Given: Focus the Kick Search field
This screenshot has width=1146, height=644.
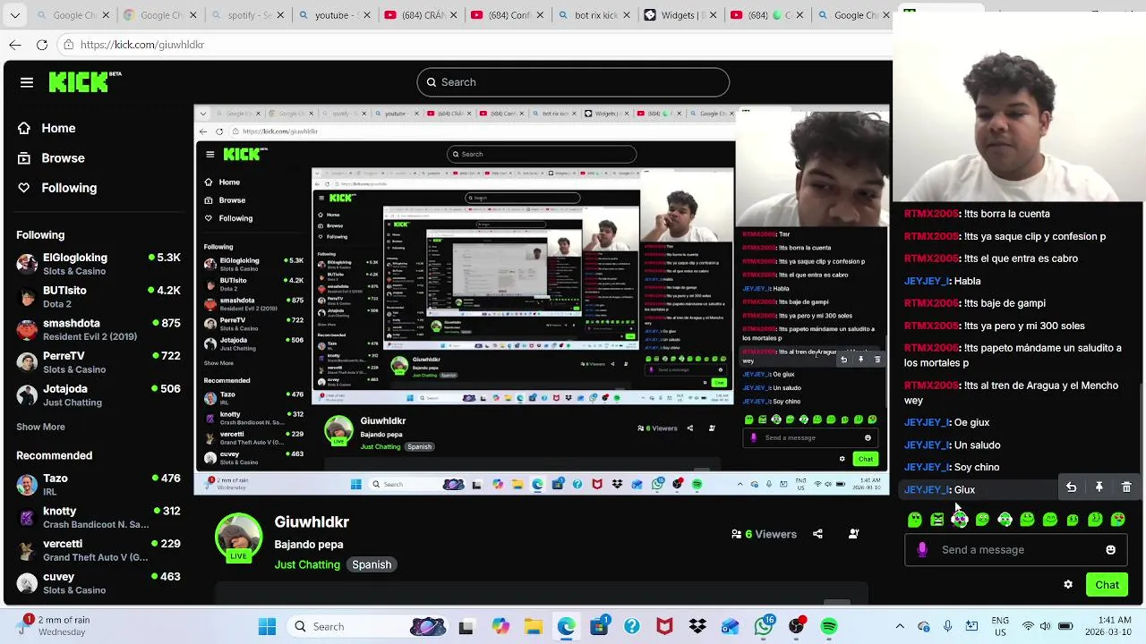Looking at the screenshot, I should [573, 82].
